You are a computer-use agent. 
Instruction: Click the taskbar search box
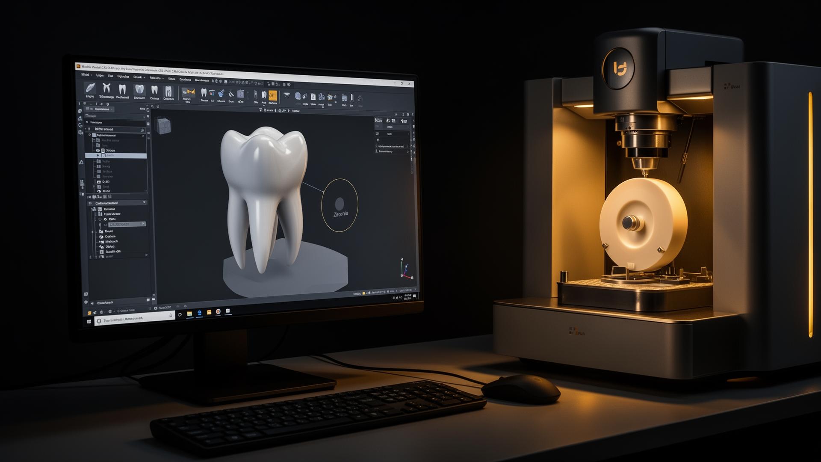point(135,319)
